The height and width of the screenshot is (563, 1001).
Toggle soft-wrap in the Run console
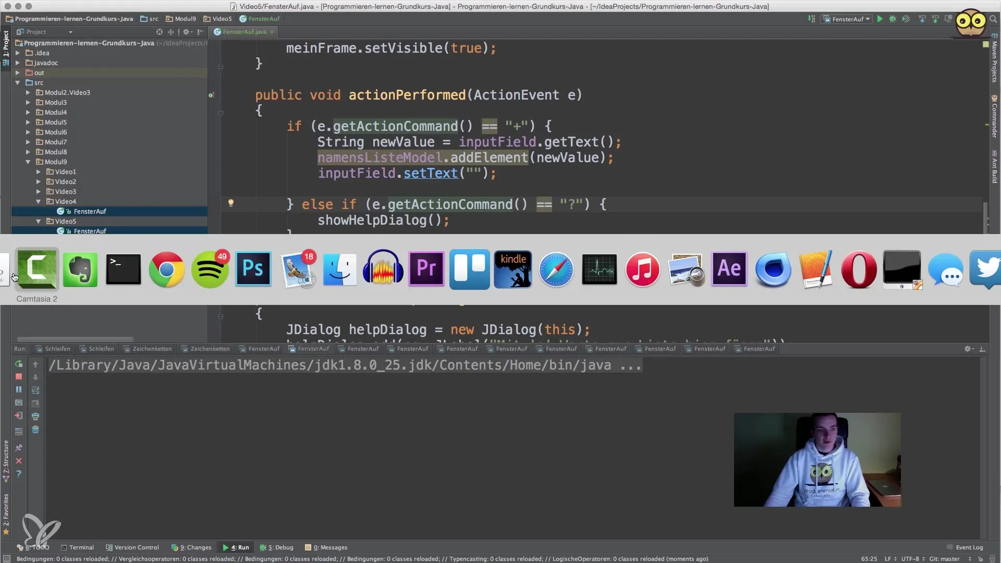35,390
